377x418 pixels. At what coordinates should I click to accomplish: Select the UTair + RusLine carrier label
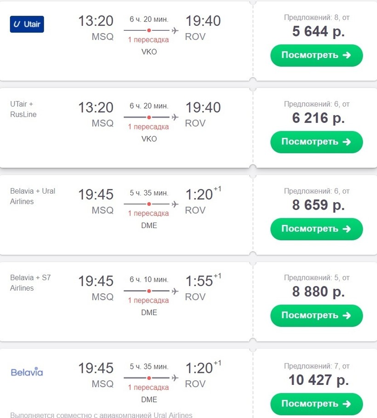(23, 109)
